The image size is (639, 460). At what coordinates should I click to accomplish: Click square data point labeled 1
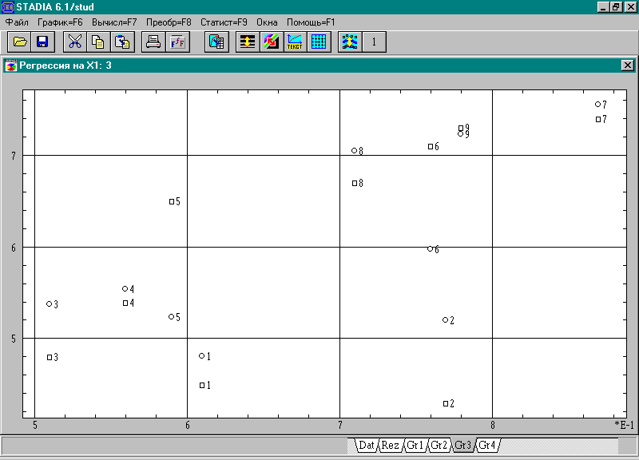coord(202,386)
